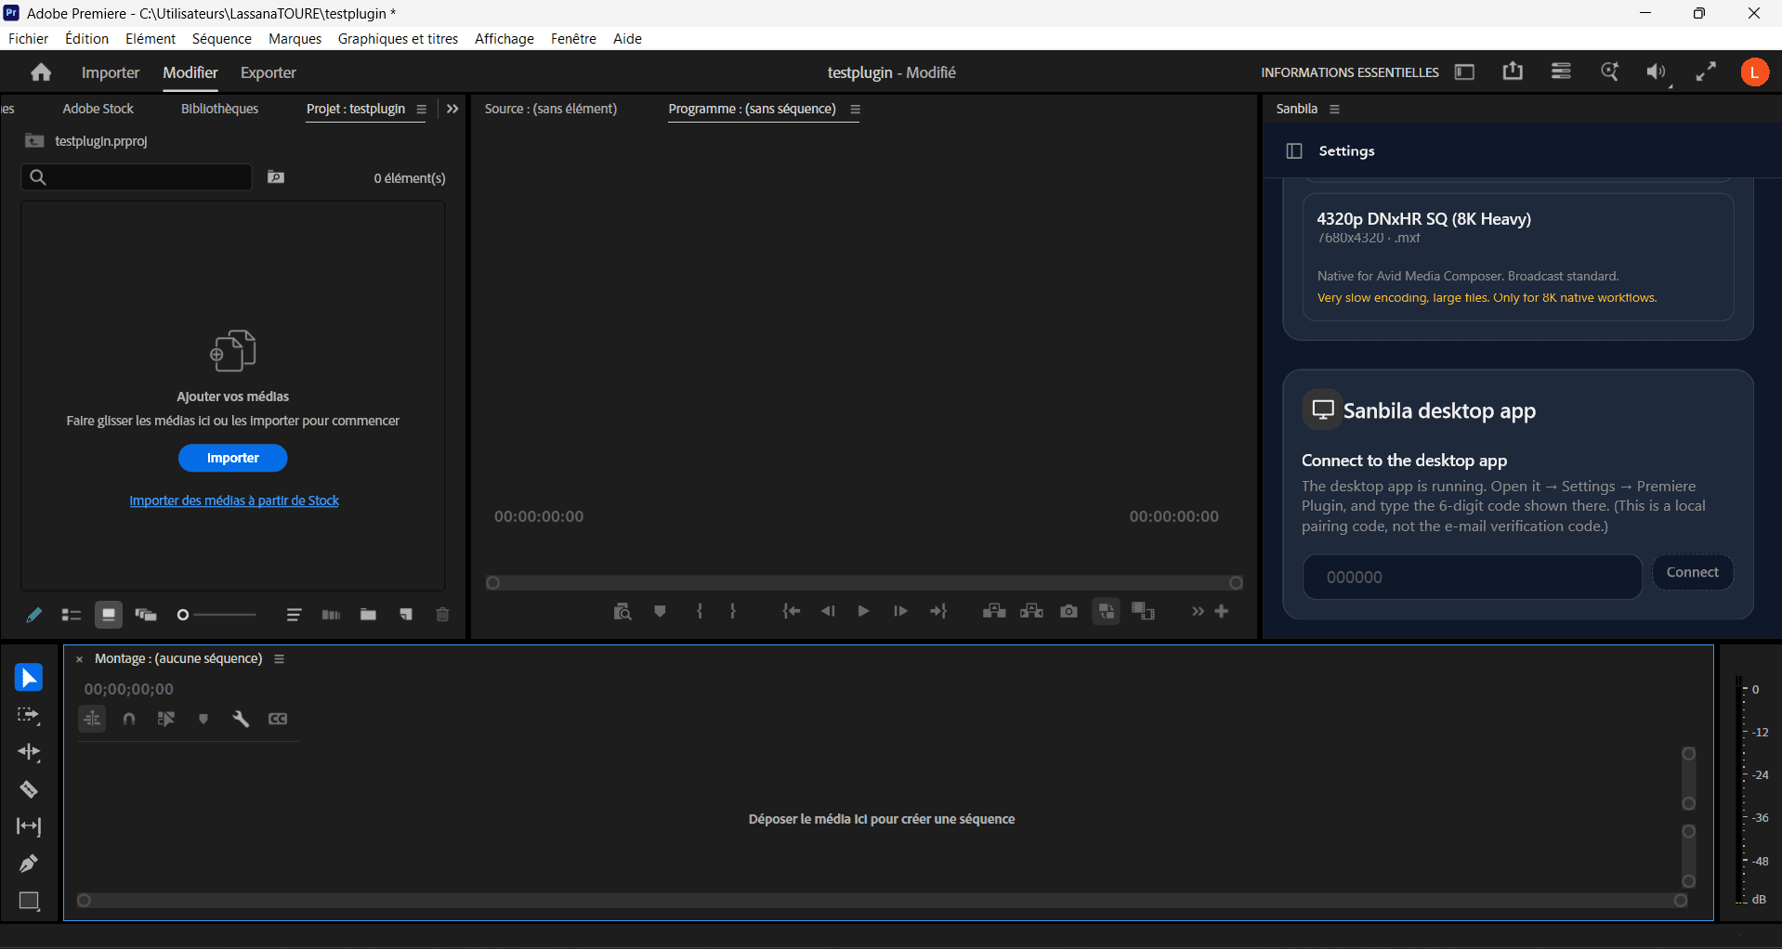
Task: Open the button editor plus icon
Action: click(x=1222, y=611)
